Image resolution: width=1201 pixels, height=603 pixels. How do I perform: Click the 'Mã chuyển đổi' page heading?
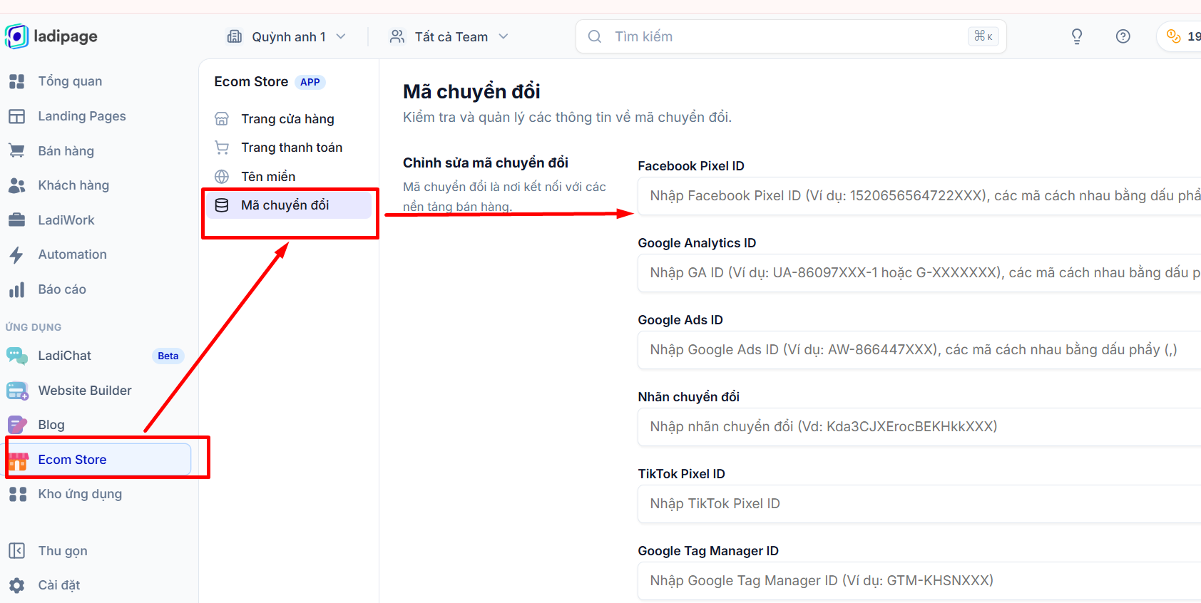471,92
